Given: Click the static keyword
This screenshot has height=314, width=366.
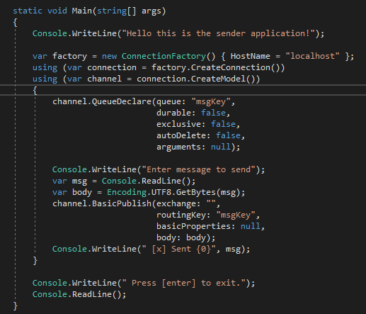Looking at the screenshot, I should click(x=28, y=11).
